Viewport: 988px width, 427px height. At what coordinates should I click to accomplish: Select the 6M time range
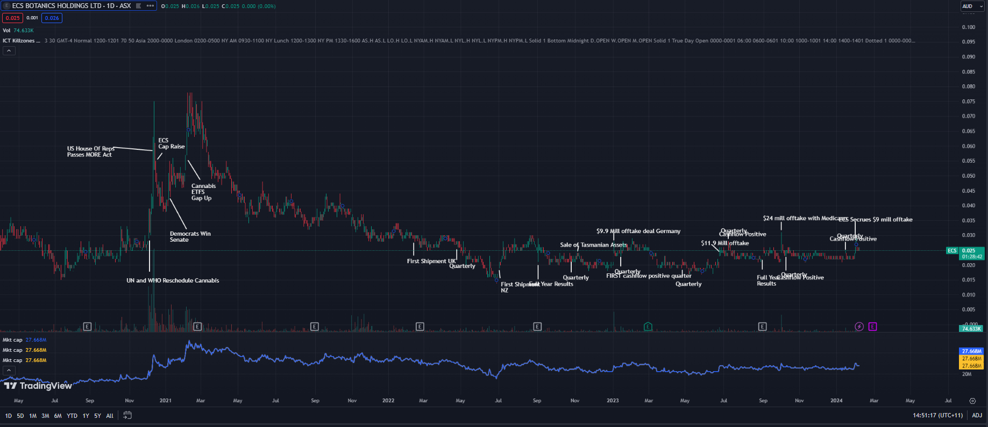click(x=58, y=416)
